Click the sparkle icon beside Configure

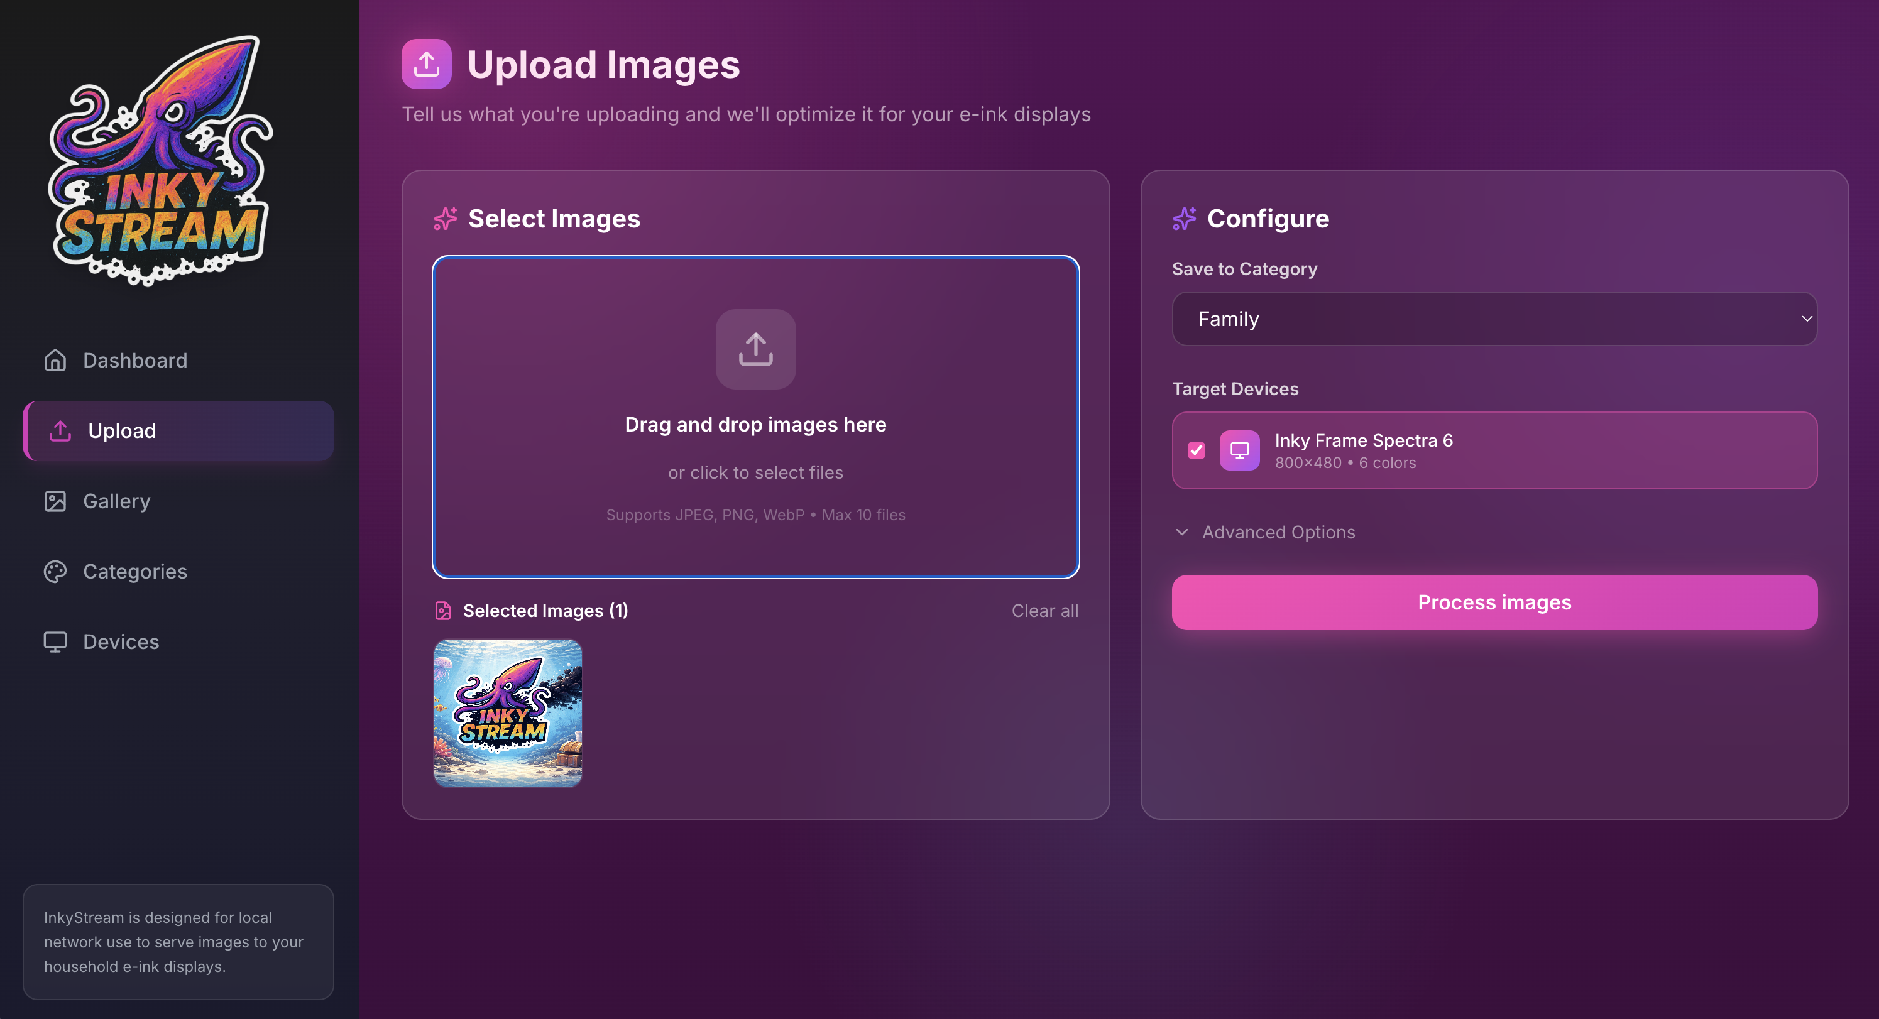(1184, 218)
